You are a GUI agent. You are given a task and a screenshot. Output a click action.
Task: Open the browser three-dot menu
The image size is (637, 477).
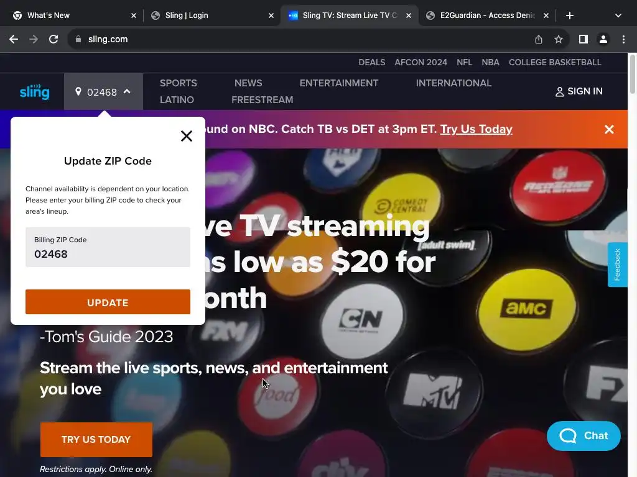pyautogui.click(x=623, y=39)
